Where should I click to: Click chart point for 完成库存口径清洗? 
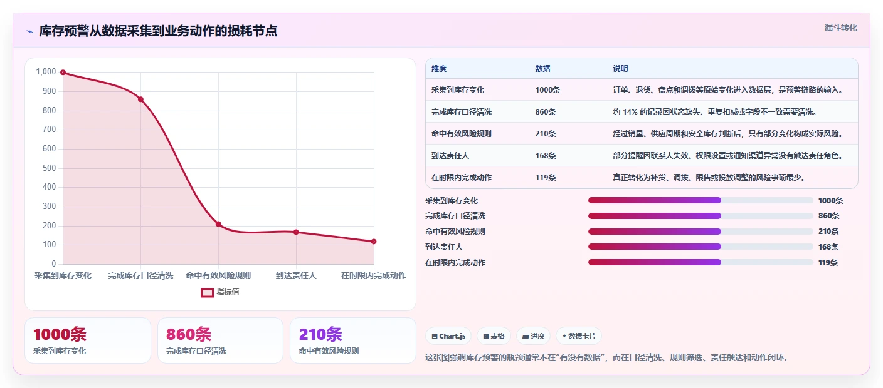tap(140, 100)
